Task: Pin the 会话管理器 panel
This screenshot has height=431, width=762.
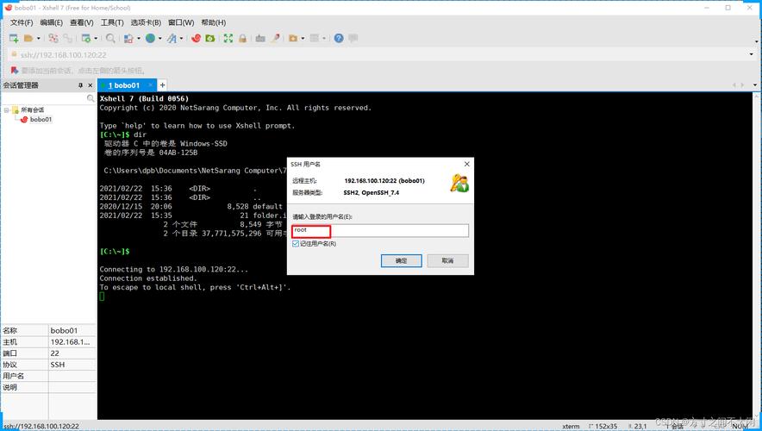Action: tap(81, 85)
